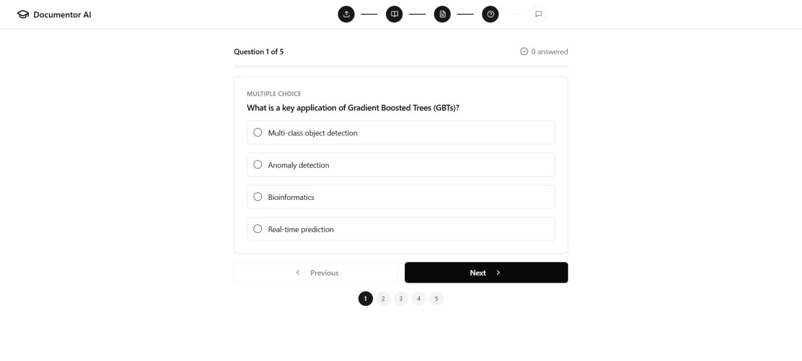Select the document summary step icon
The width and height of the screenshot is (802, 361).
[x=442, y=14]
